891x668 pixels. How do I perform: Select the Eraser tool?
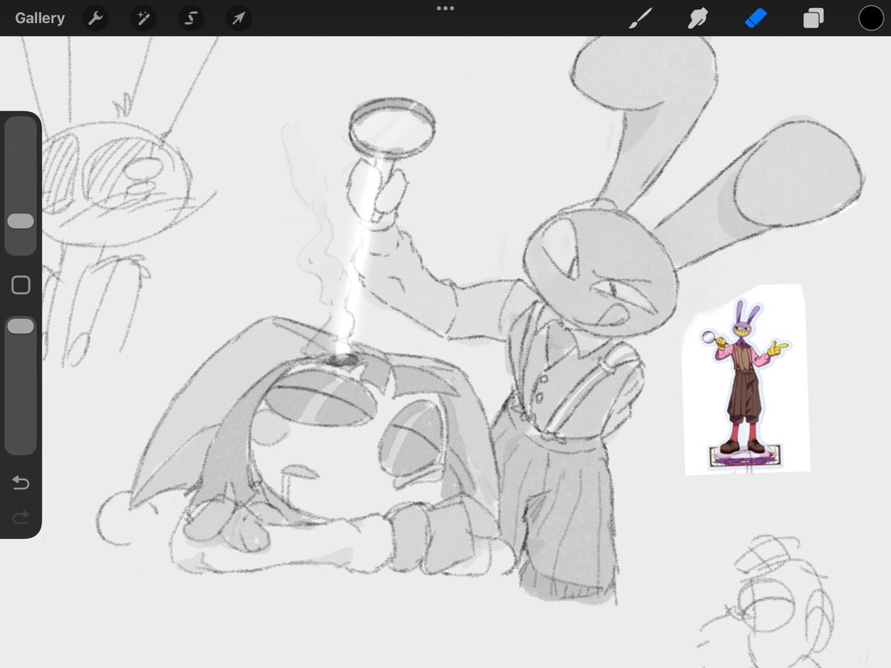click(x=756, y=18)
